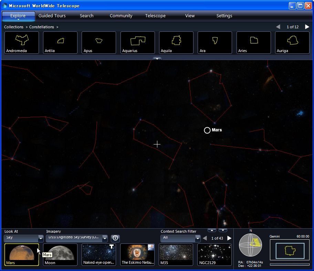The image size is (314, 271).
Task: Select the Antlia constellation thumbnail
Action: (60, 42)
